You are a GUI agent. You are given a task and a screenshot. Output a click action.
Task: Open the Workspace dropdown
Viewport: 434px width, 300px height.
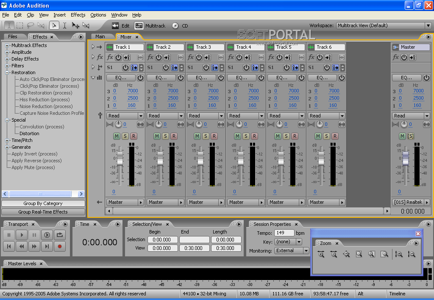(384, 25)
